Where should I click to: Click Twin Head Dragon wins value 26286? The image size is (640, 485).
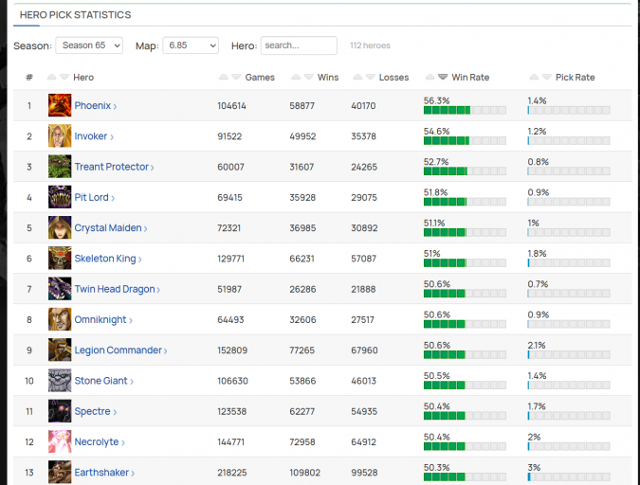click(x=302, y=289)
